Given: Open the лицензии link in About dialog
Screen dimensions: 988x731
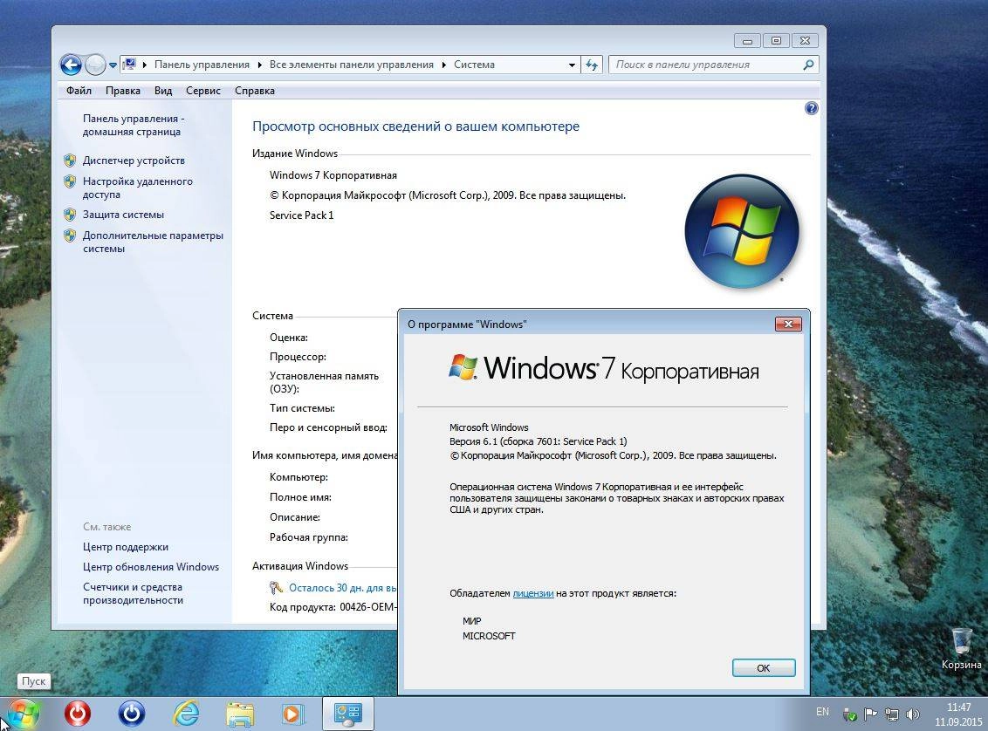Looking at the screenshot, I should (x=533, y=593).
